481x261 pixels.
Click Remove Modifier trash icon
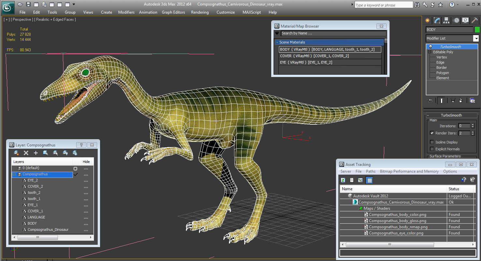(x=461, y=101)
